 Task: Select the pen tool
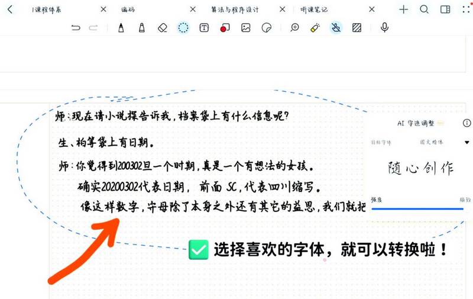121,28
